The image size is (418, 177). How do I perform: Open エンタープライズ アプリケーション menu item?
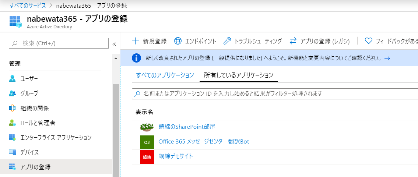point(56,138)
